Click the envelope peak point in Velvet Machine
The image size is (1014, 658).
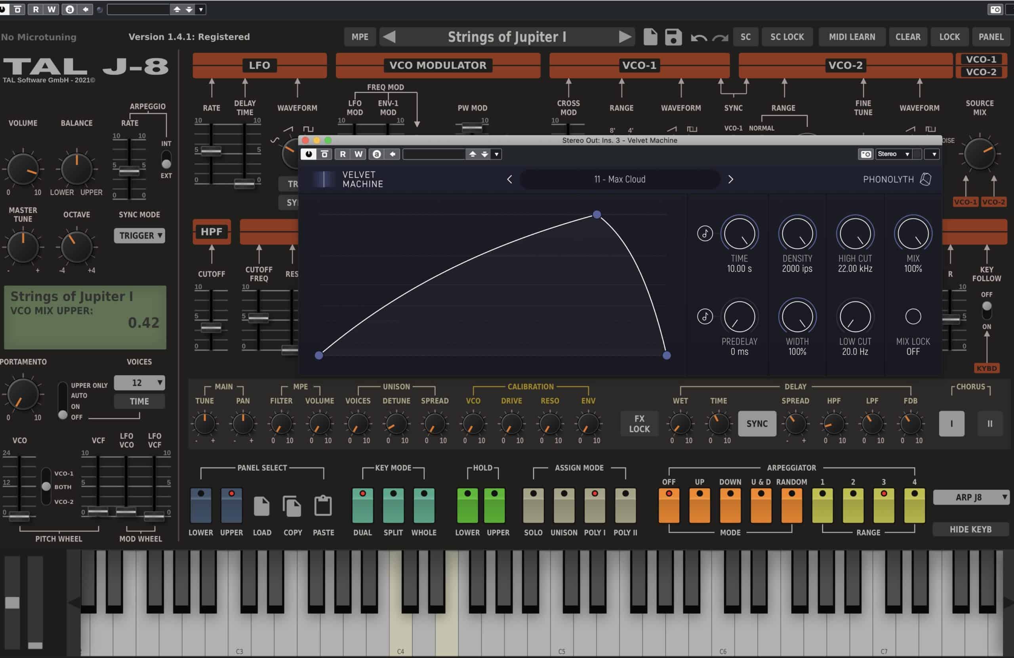(597, 214)
